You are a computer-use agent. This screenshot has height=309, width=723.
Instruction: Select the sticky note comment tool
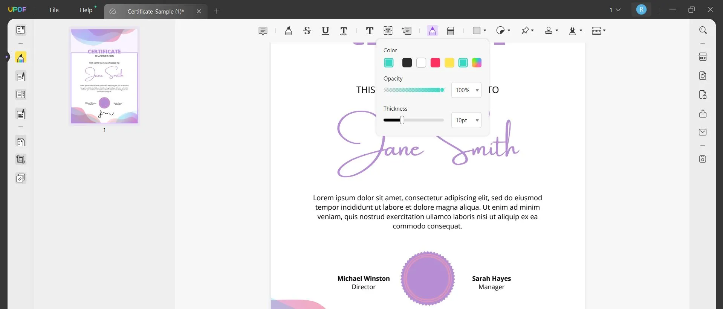tap(263, 31)
